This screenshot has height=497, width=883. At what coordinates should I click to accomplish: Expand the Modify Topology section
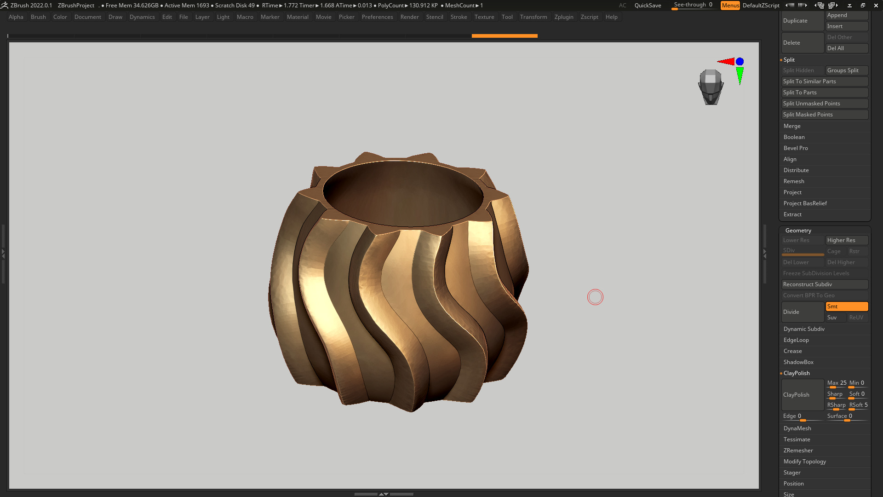coord(805,462)
